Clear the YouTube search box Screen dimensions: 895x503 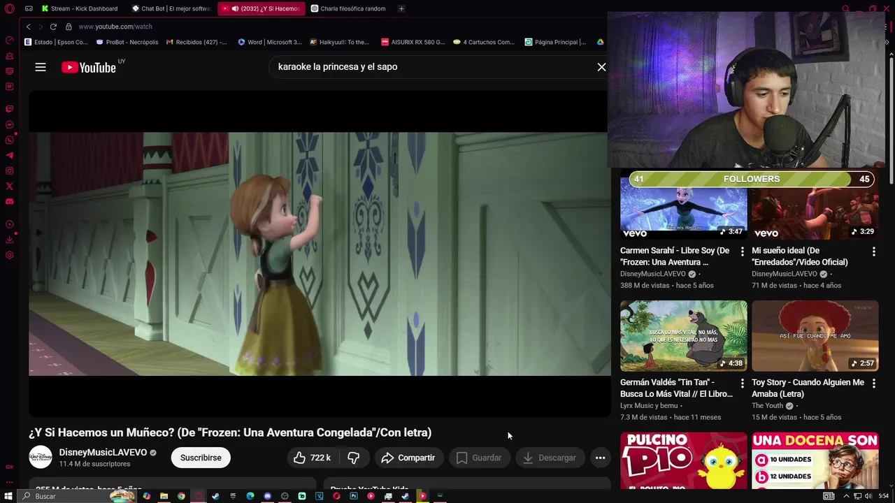click(601, 67)
